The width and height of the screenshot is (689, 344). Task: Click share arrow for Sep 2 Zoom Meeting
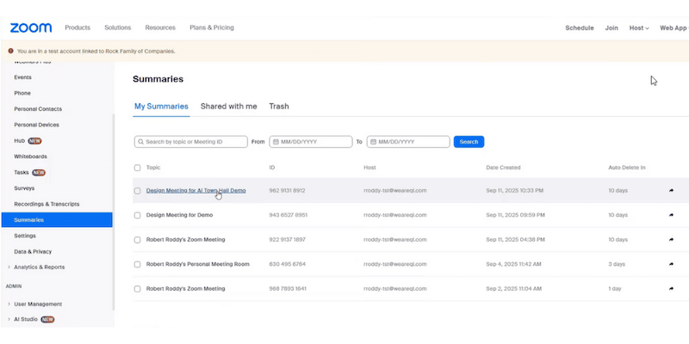[671, 289]
